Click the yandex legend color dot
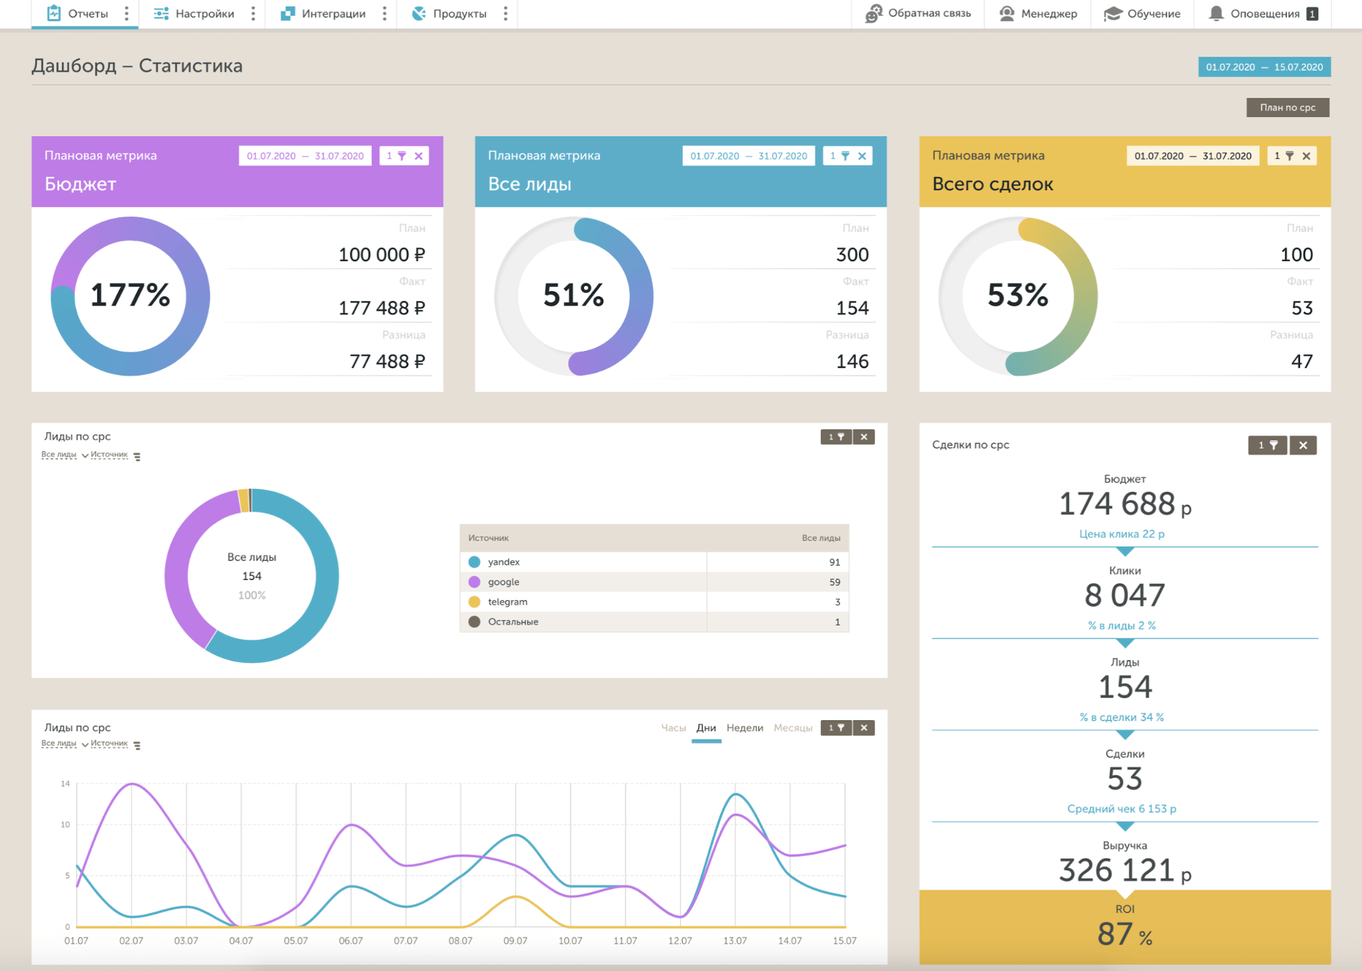1362x971 pixels. click(x=475, y=562)
